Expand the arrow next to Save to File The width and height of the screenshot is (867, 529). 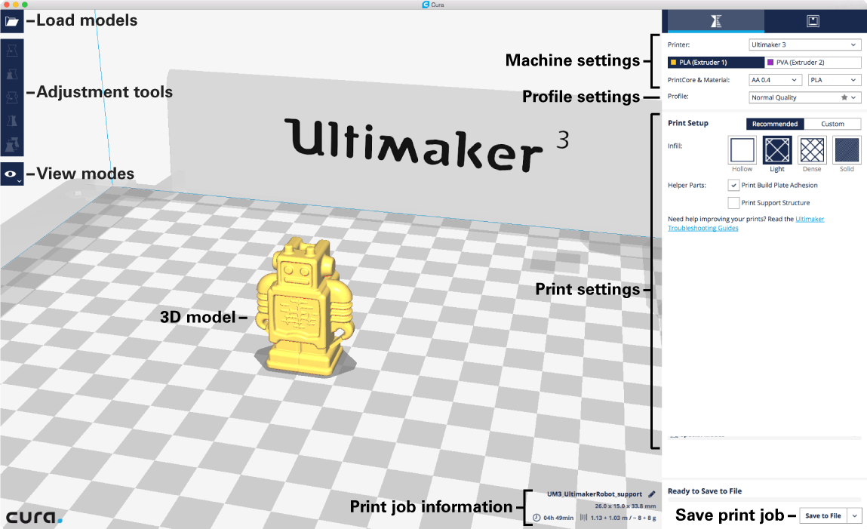pos(854,515)
